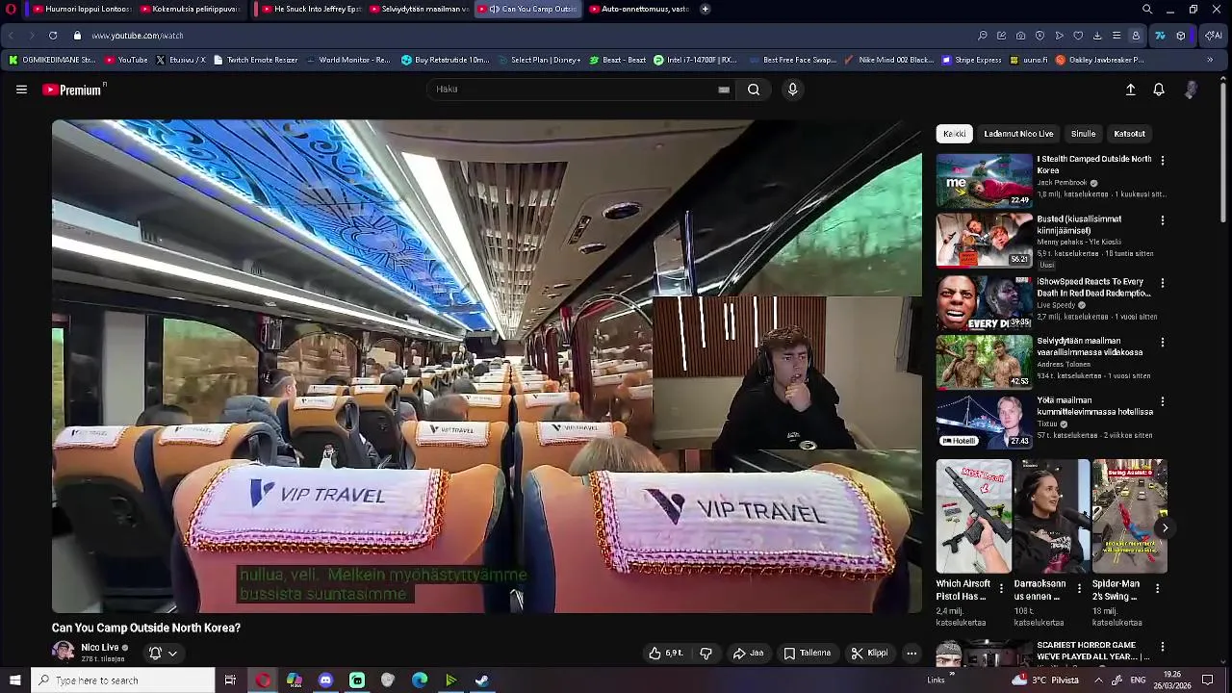Toggle the subscription notification bell for Nico Live
The width and height of the screenshot is (1232, 693).
tap(155, 654)
